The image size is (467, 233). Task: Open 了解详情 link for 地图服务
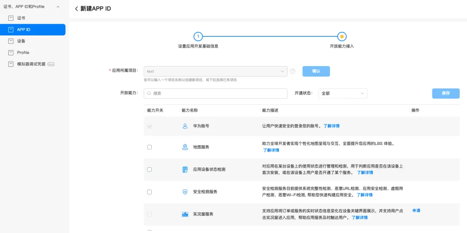[271, 150]
